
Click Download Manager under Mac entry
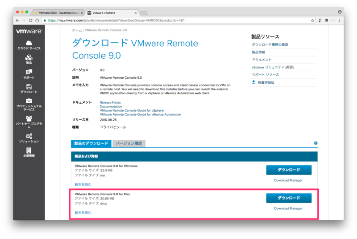(288, 208)
